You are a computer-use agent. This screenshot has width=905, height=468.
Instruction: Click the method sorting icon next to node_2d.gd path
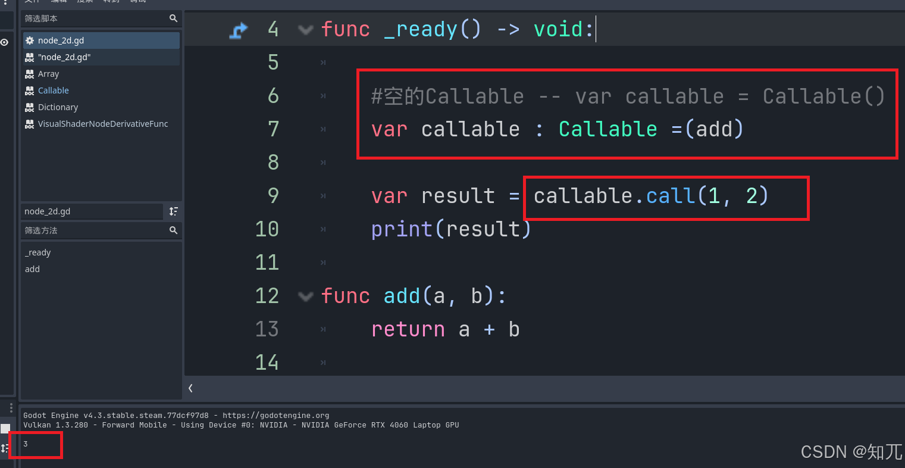173,211
